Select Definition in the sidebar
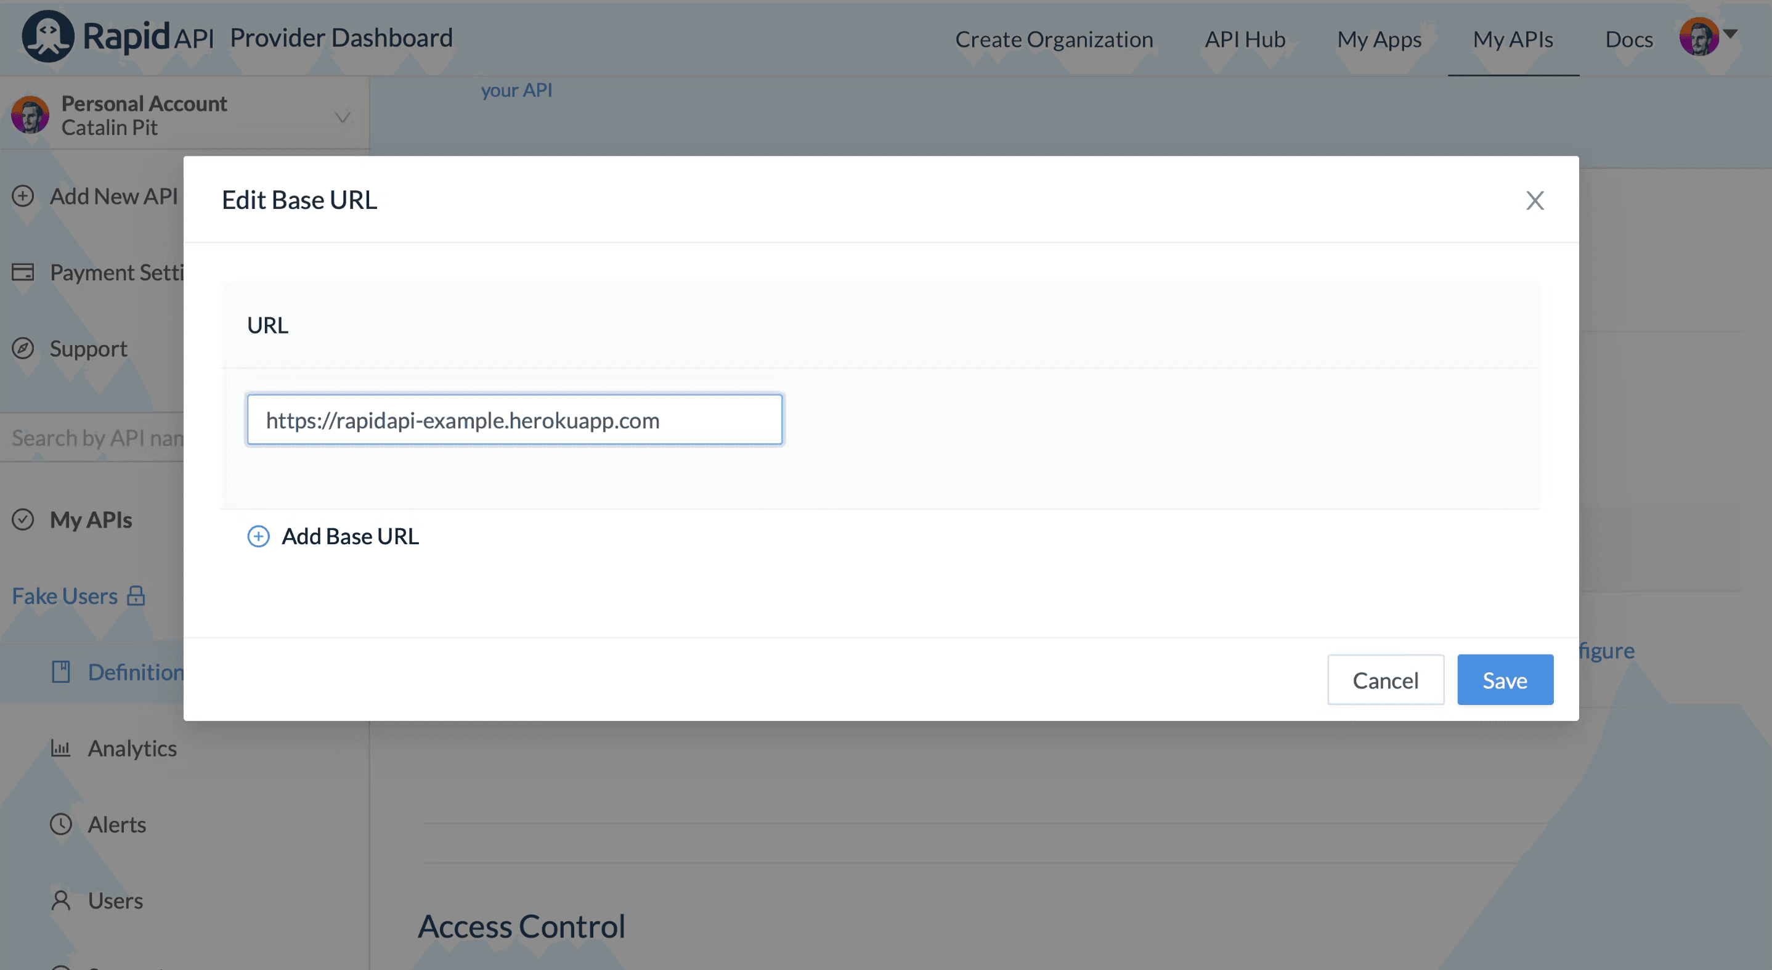This screenshot has height=970, width=1772. point(136,672)
